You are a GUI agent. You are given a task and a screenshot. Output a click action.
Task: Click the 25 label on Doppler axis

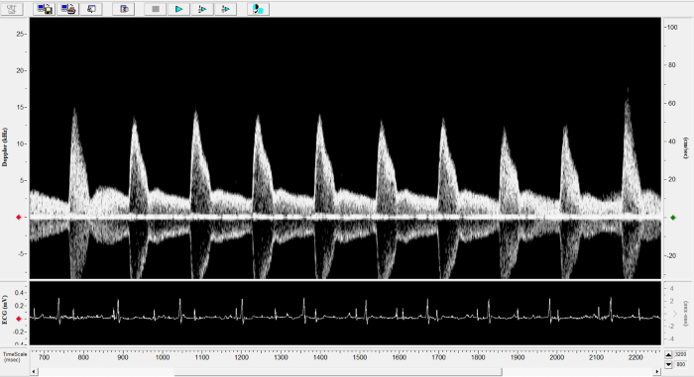[20, 34]
